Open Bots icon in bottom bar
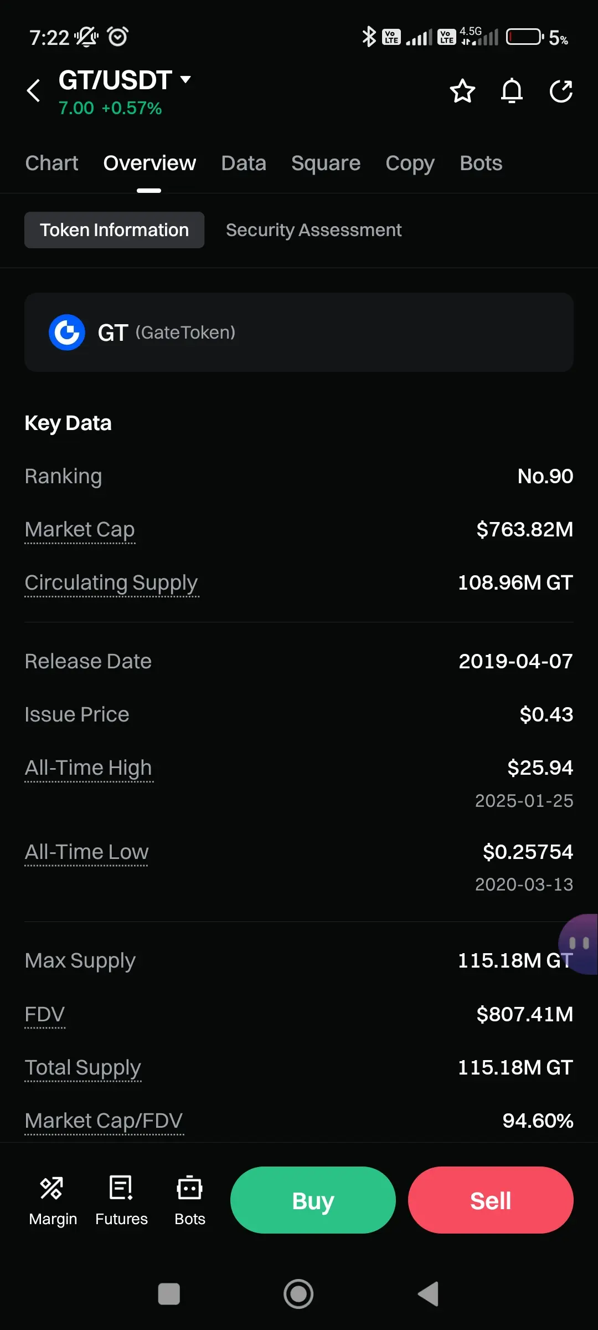Screen dimensions: 598x1330 point(190,1200)
